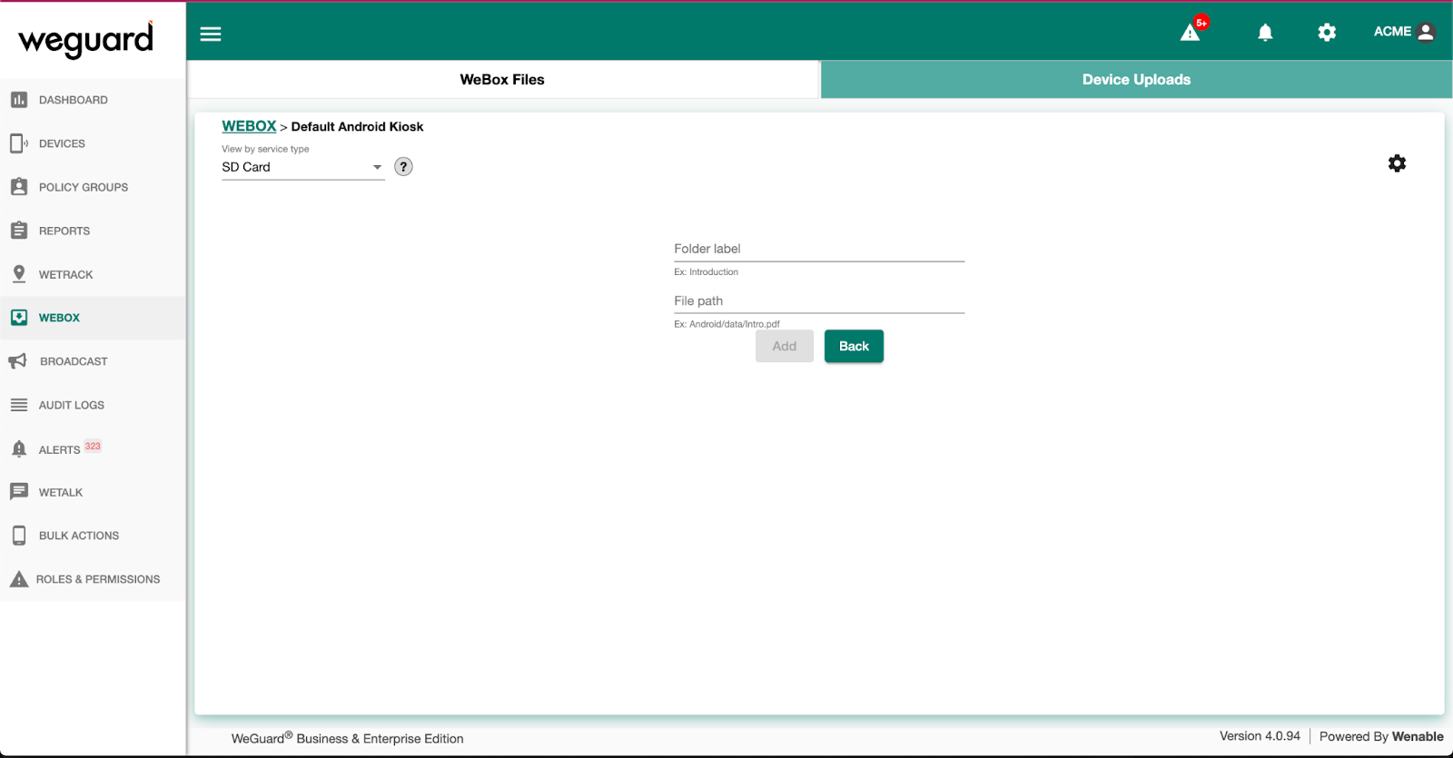The image size is (1453, 758).
Task: Click the Devices phone icon
Action: point(19,143)
